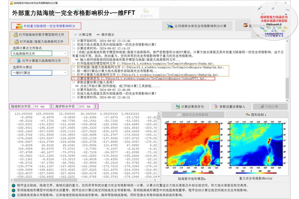Click 打开地面/海面大地高格网文件 button

[39, 41]
